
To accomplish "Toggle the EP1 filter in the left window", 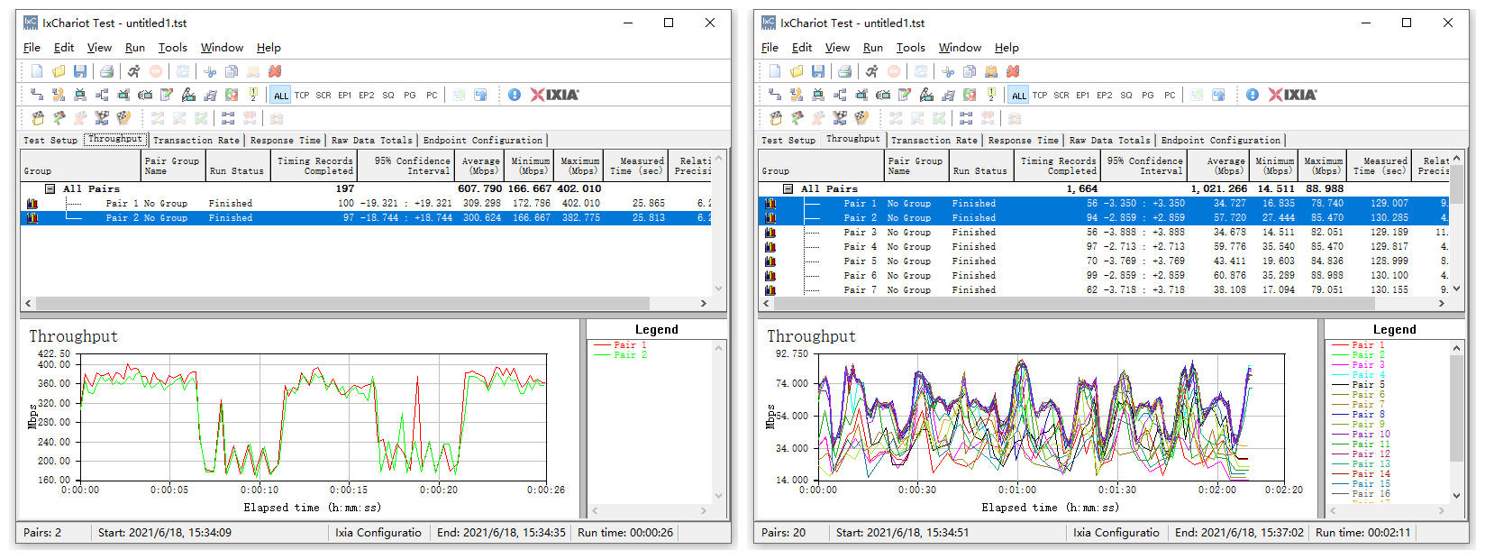I will coord(345,95).
